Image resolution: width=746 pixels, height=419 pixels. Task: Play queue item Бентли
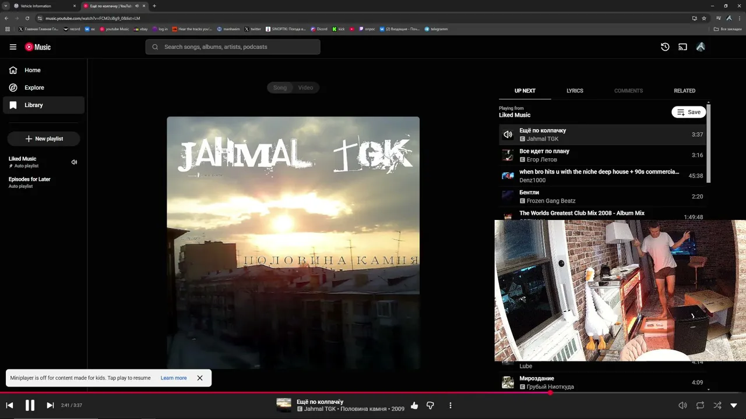(x=602, y=197)
